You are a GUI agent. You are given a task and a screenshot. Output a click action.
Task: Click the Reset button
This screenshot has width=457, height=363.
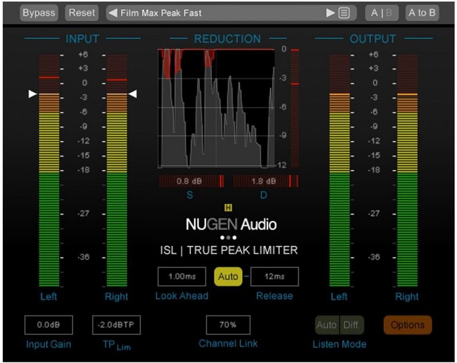coord(82,13)
